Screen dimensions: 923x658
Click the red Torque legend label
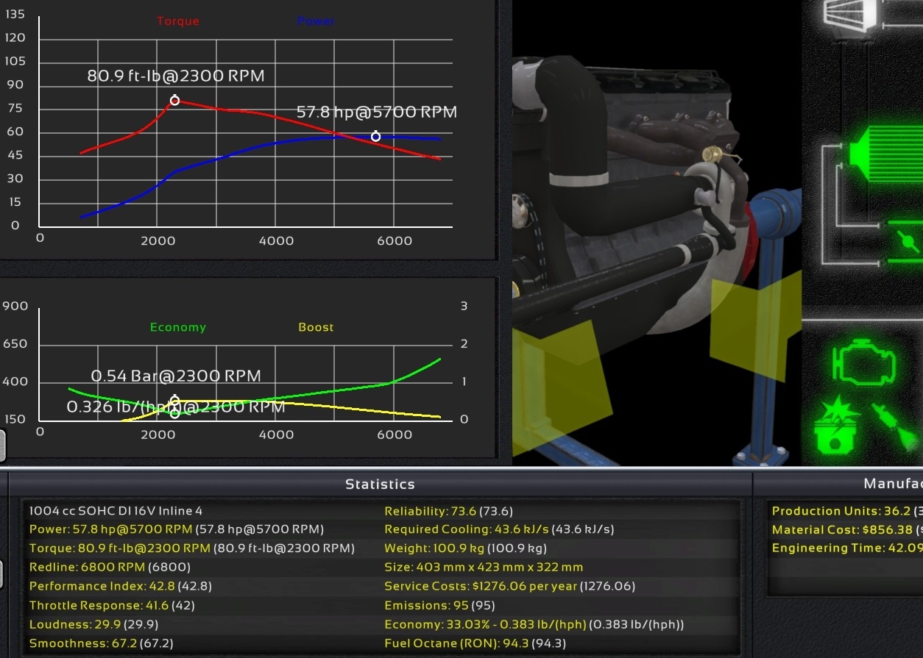coord(177,21)
